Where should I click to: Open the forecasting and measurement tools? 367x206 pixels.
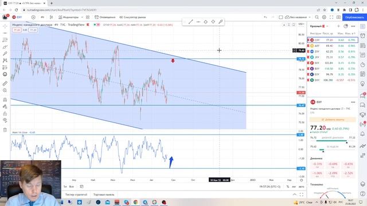point(5,68)
